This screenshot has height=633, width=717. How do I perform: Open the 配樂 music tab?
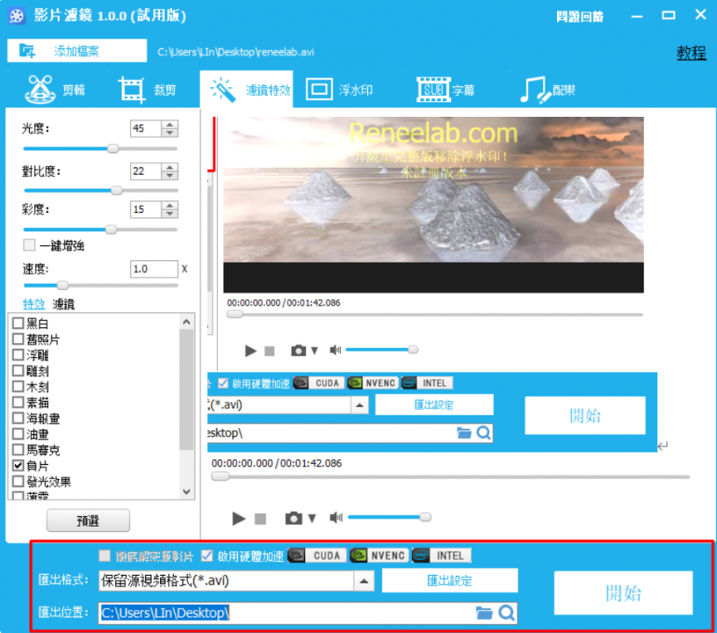[x=547, y=90]
